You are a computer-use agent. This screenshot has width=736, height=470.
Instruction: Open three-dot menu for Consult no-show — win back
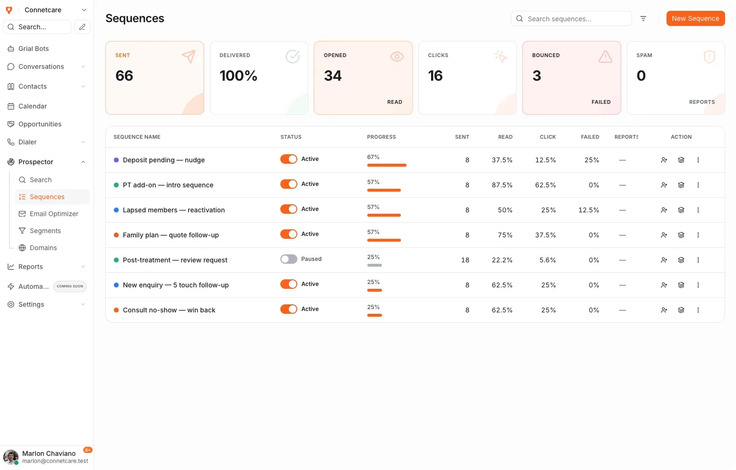tap(698, 310)
